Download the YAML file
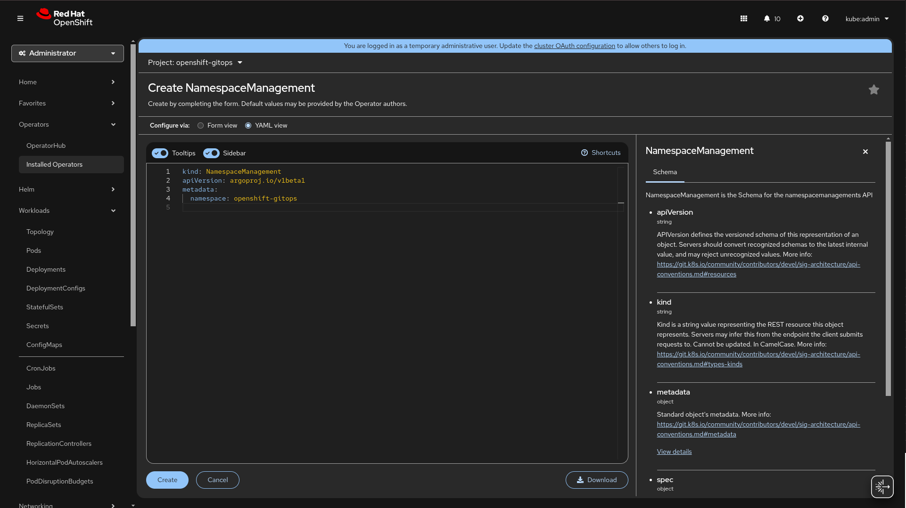The image size is (906, 508). [x=597, y=480]
